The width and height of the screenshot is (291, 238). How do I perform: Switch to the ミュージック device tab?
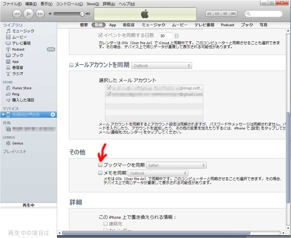(153, 25)
